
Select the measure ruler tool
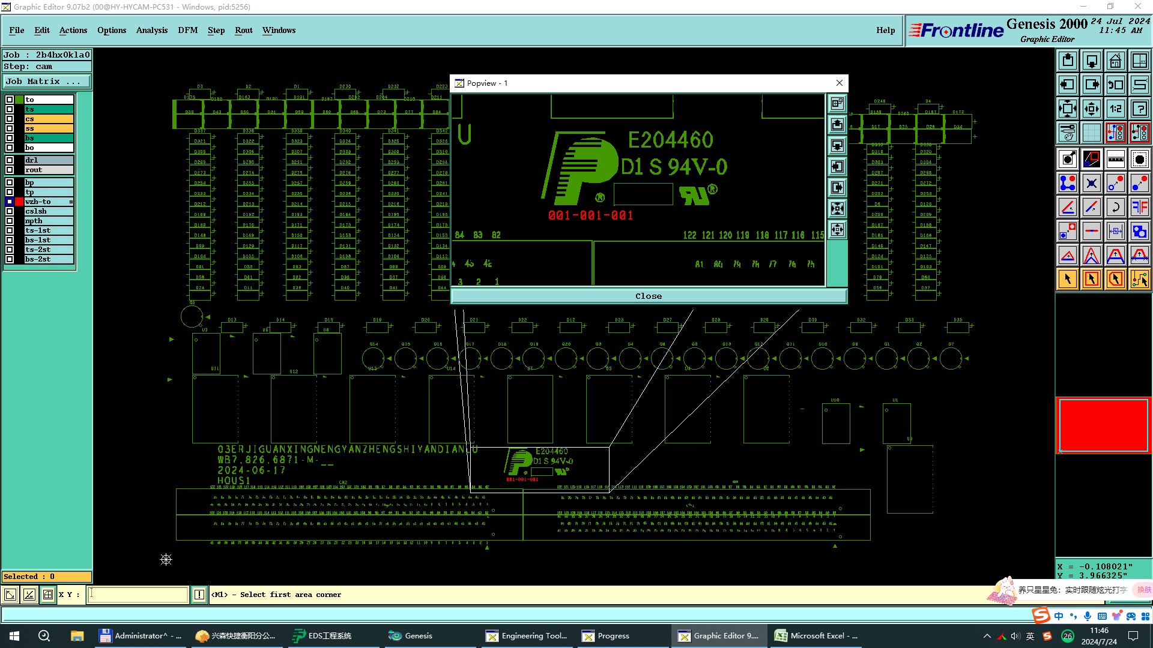click(1115, 159)
